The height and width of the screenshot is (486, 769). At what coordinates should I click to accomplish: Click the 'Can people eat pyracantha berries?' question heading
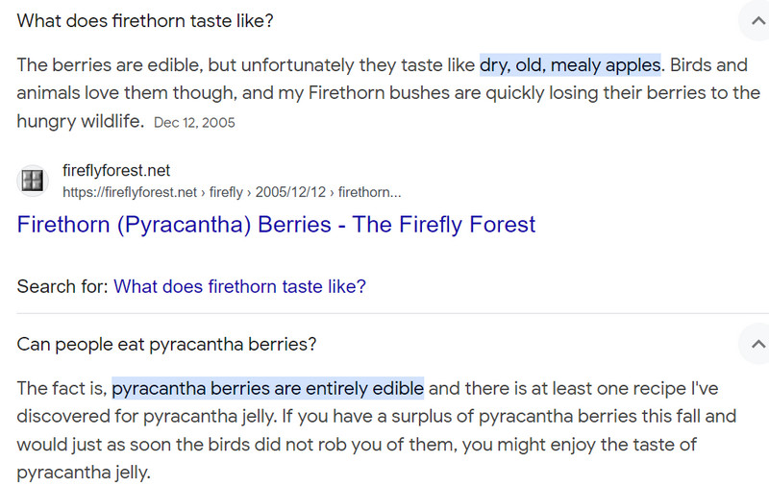167,343
